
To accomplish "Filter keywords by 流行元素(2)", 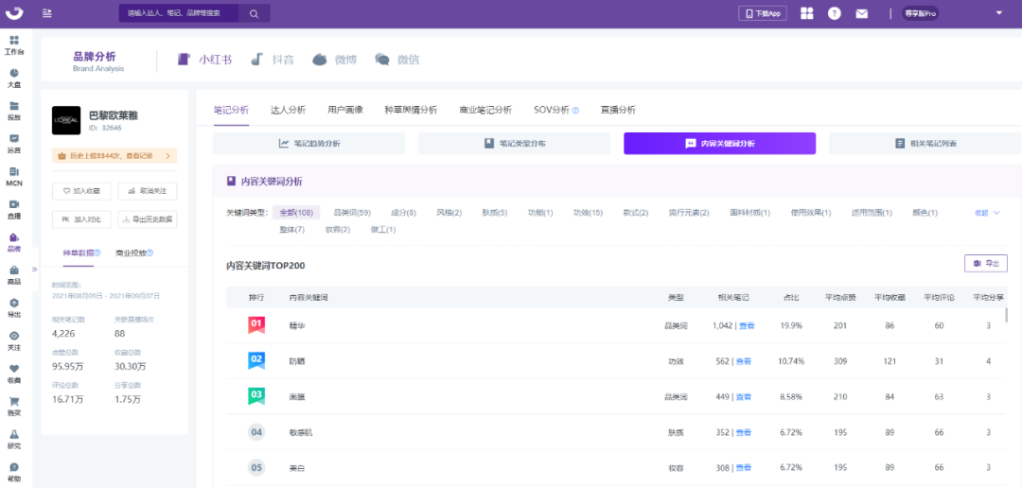I will (689, 213).
